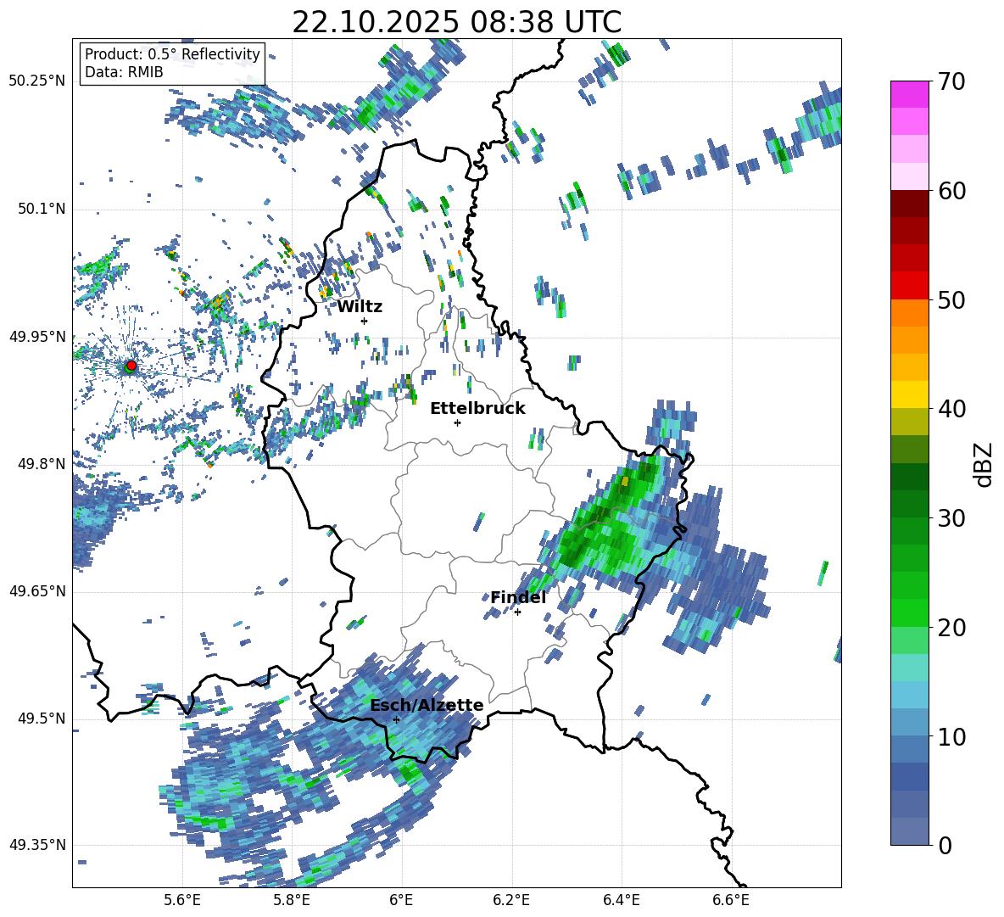Click the 6.2°E longitude label

[511, 900]
